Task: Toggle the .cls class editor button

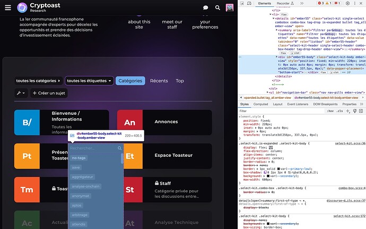Action: (339, 111)
